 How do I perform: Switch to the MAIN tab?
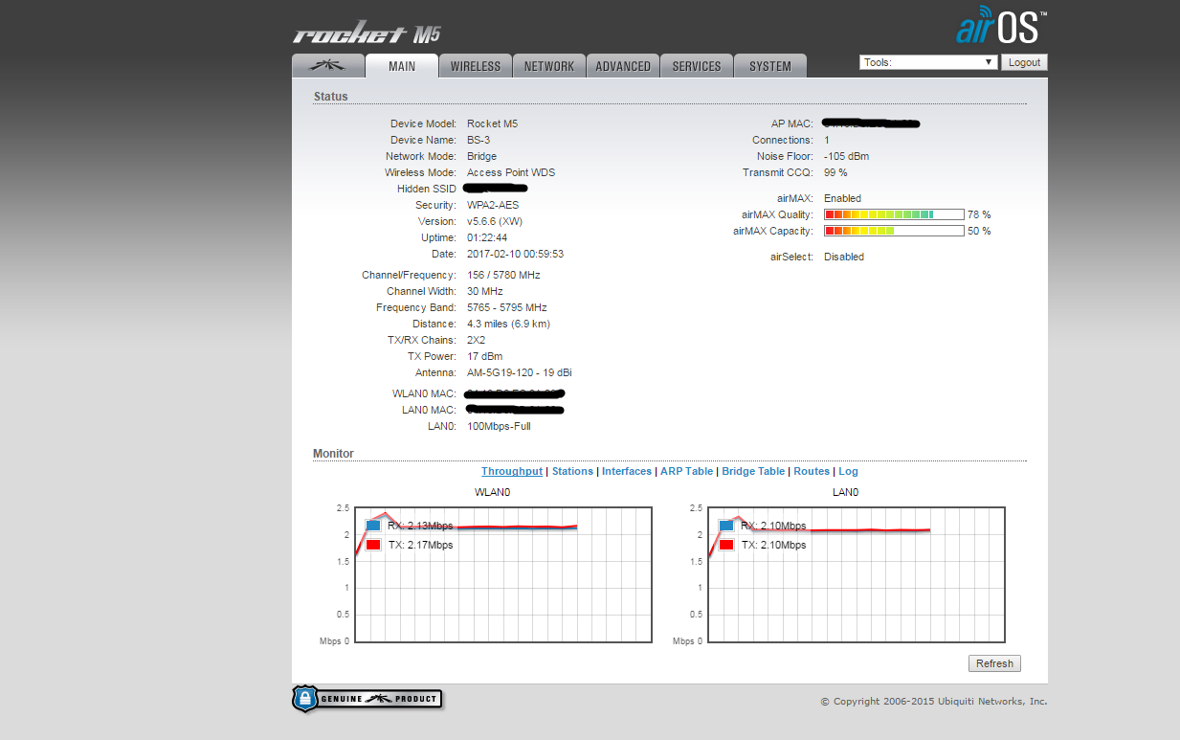(402, 66)
